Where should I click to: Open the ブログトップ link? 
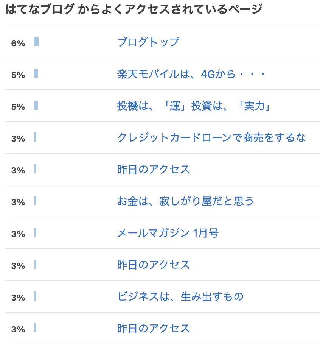148,42
